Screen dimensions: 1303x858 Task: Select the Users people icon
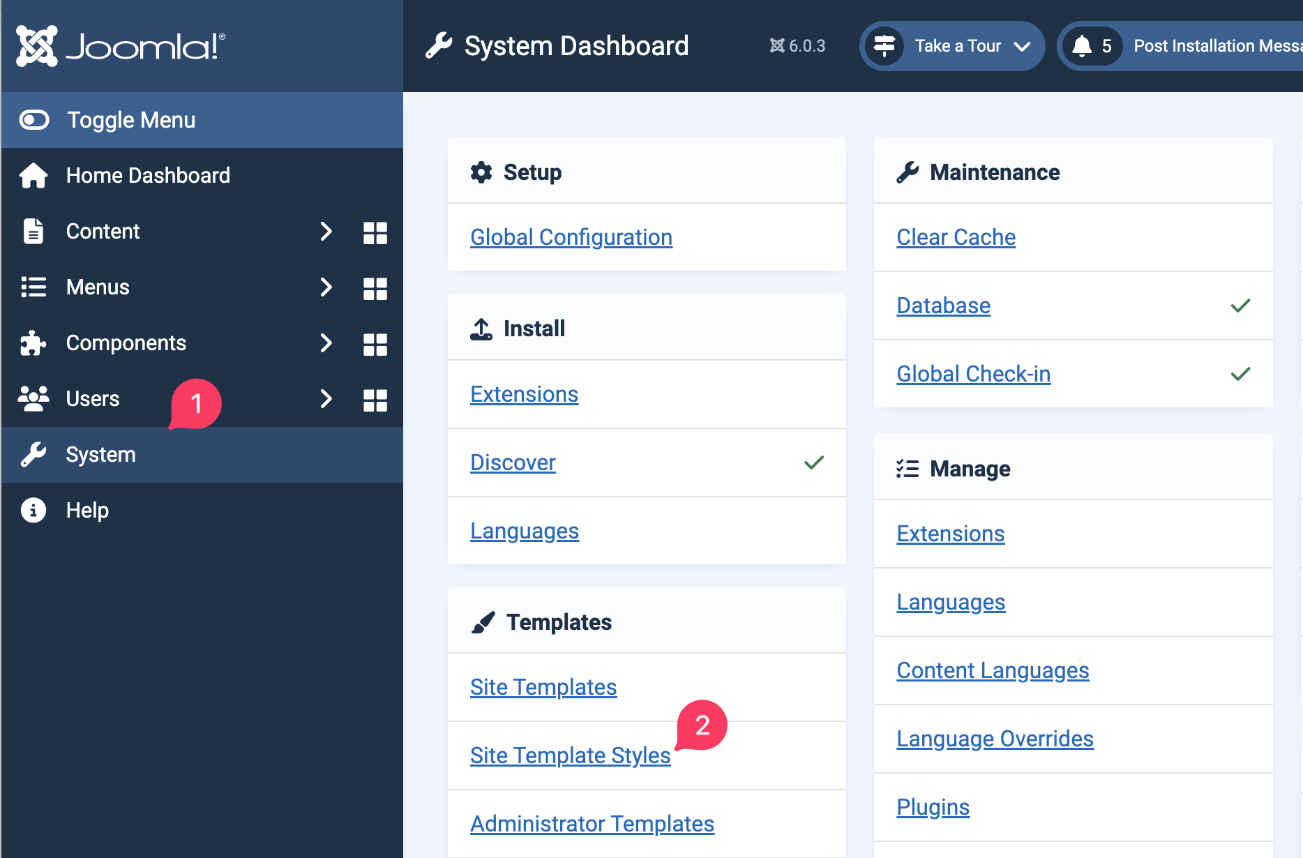pyautogui.click(x=33, y=398)
